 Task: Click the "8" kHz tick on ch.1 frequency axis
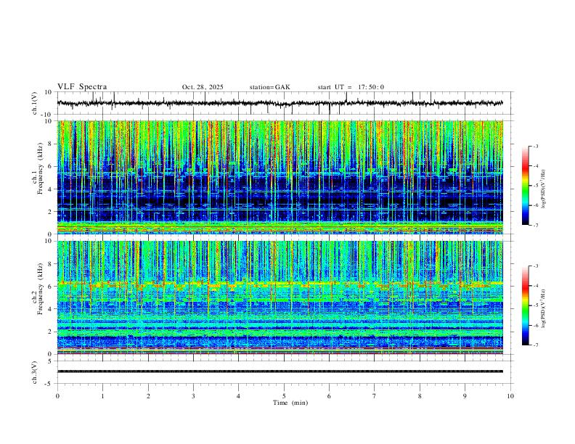[51, 144]
